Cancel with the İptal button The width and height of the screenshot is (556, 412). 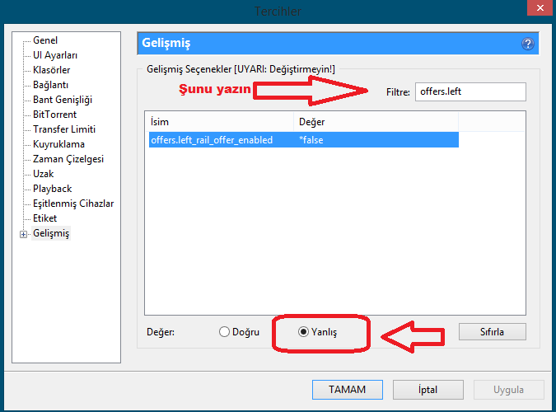[427, 389]
